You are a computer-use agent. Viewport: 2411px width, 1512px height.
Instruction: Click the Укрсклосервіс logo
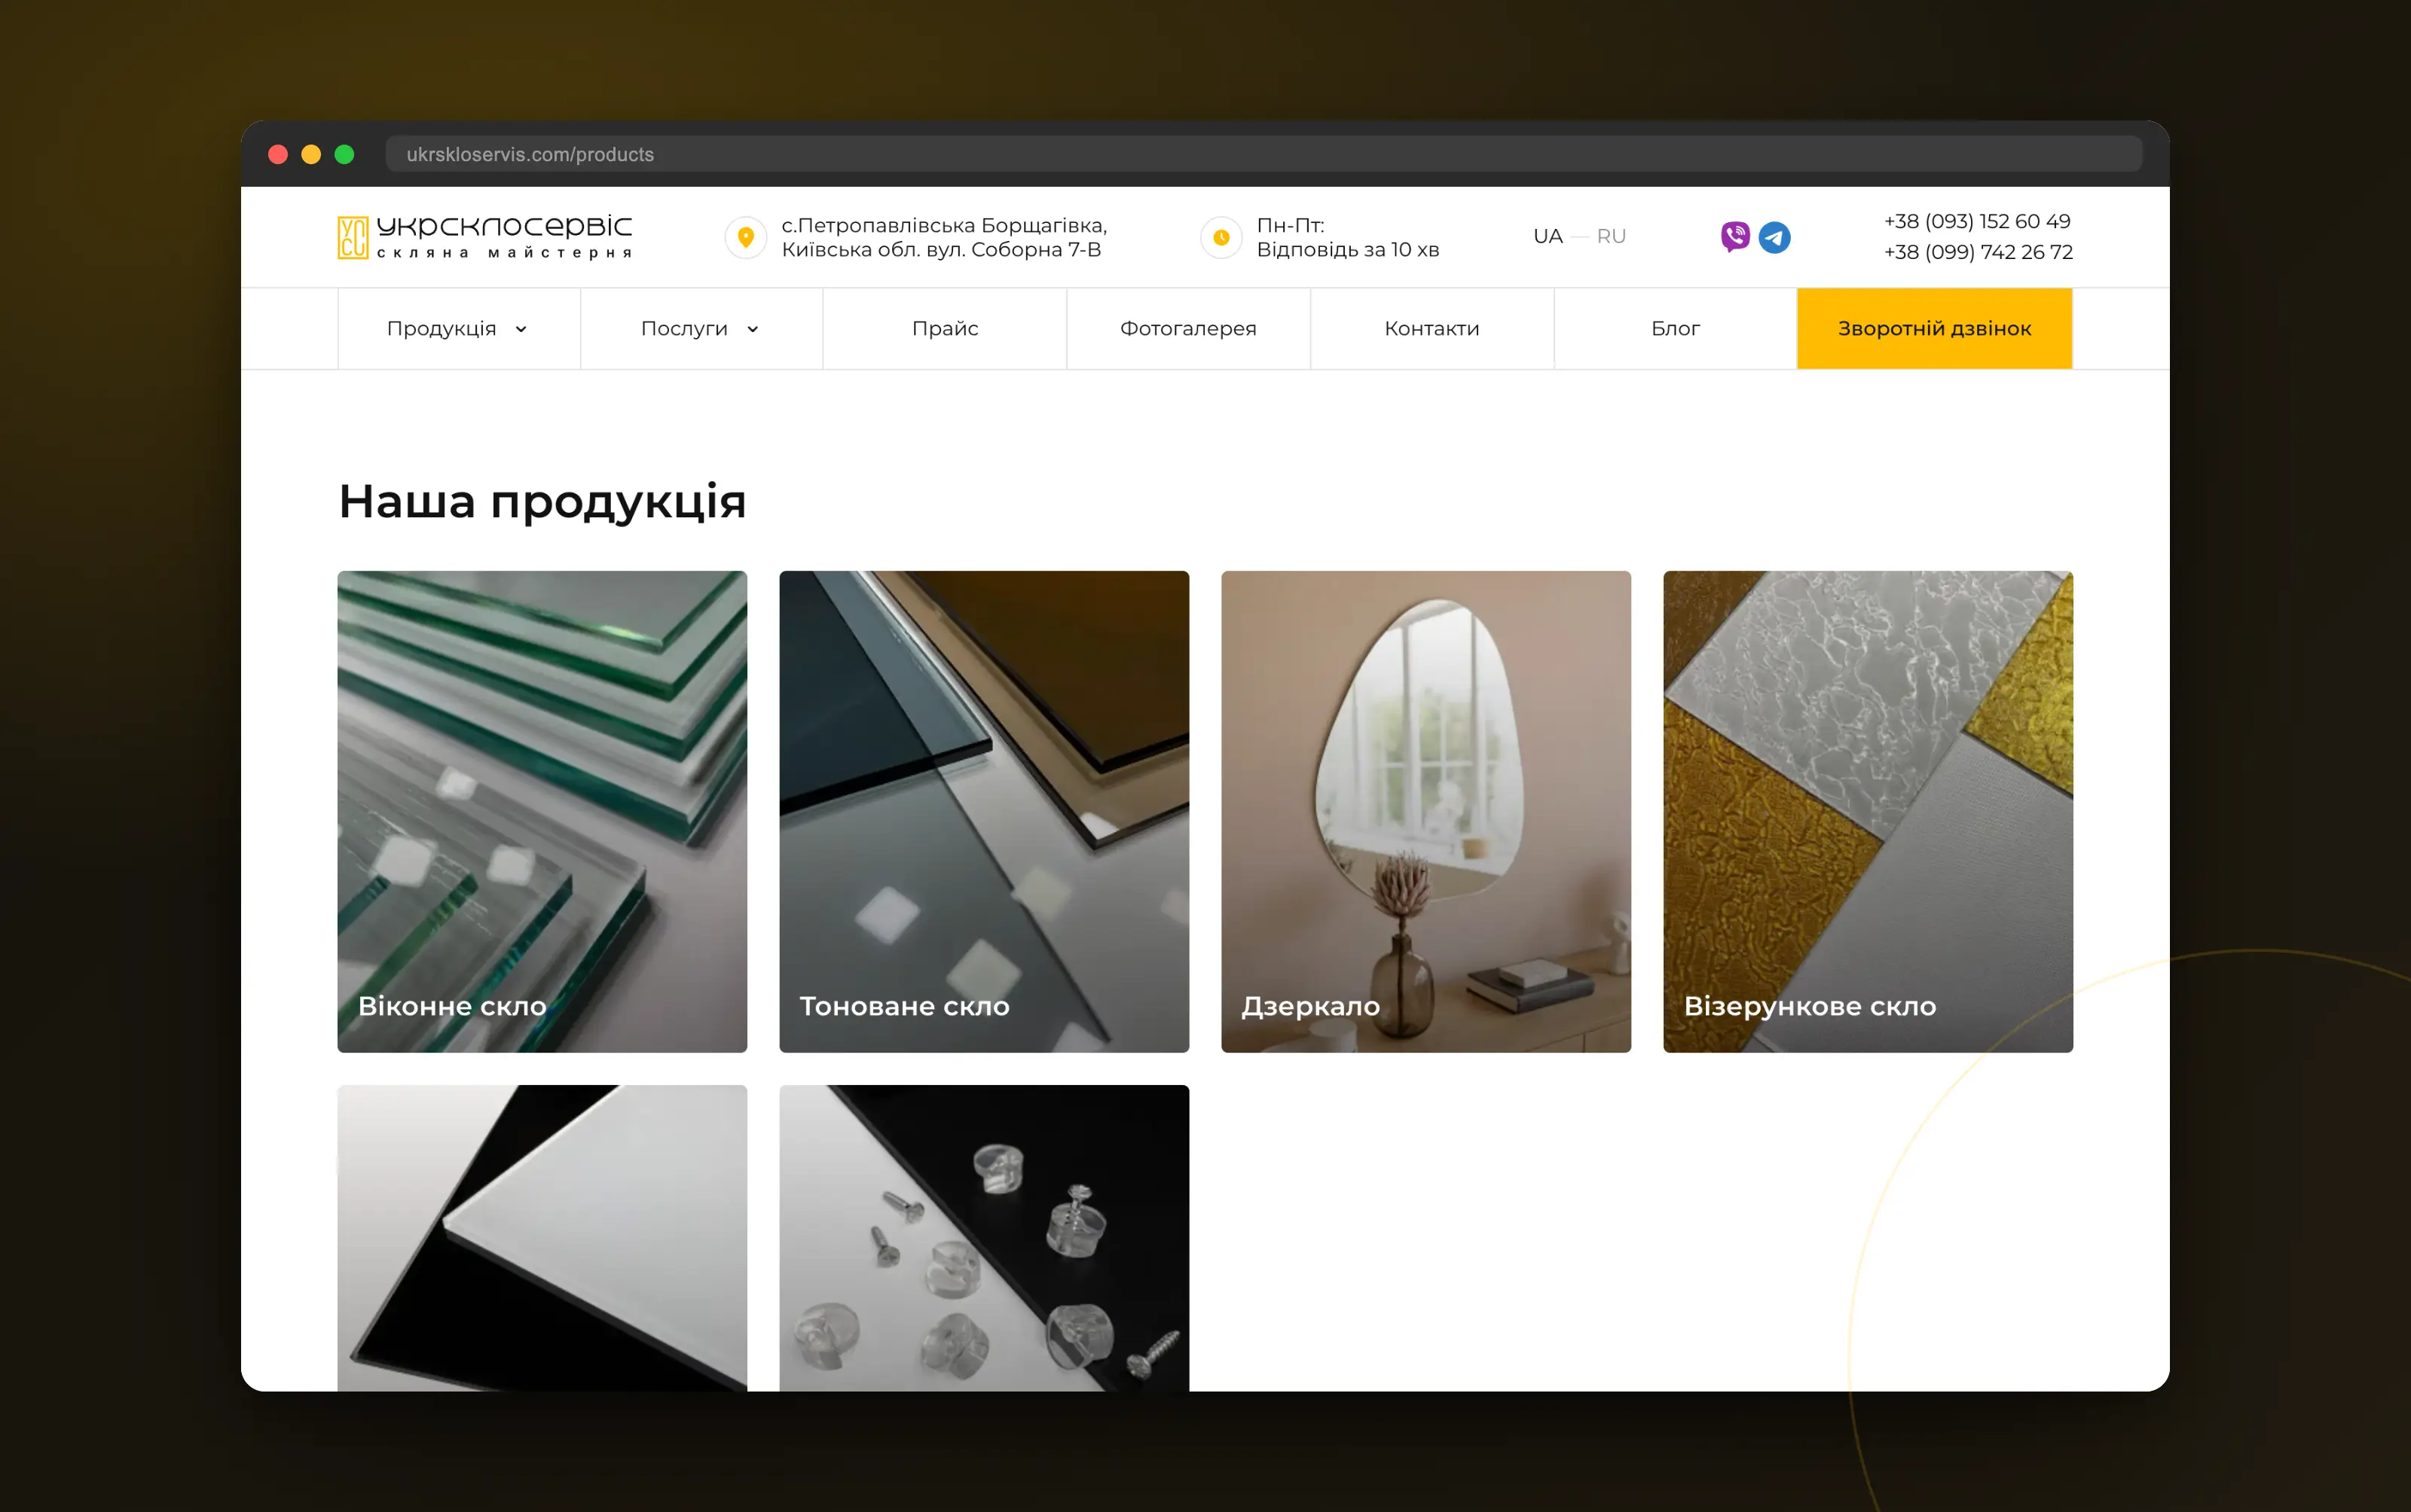485,237
